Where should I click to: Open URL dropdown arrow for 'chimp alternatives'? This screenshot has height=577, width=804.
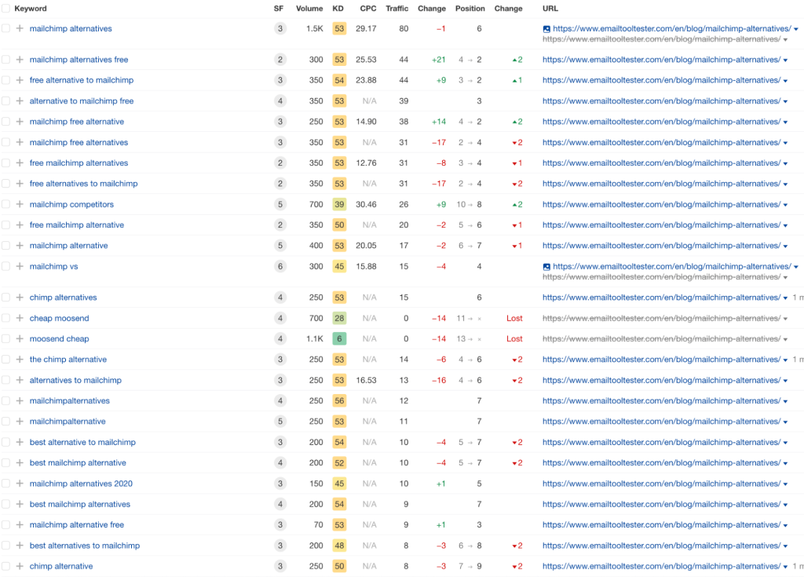tap(785, 298)
